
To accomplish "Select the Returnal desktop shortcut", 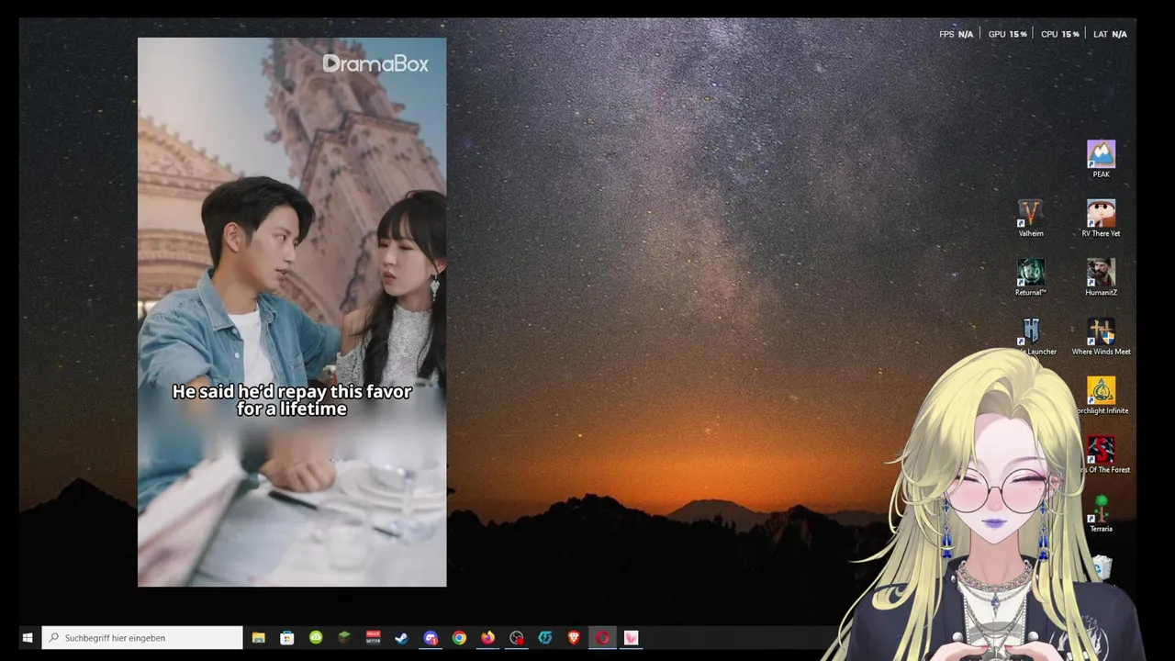I will click(x=1031, y=277).
